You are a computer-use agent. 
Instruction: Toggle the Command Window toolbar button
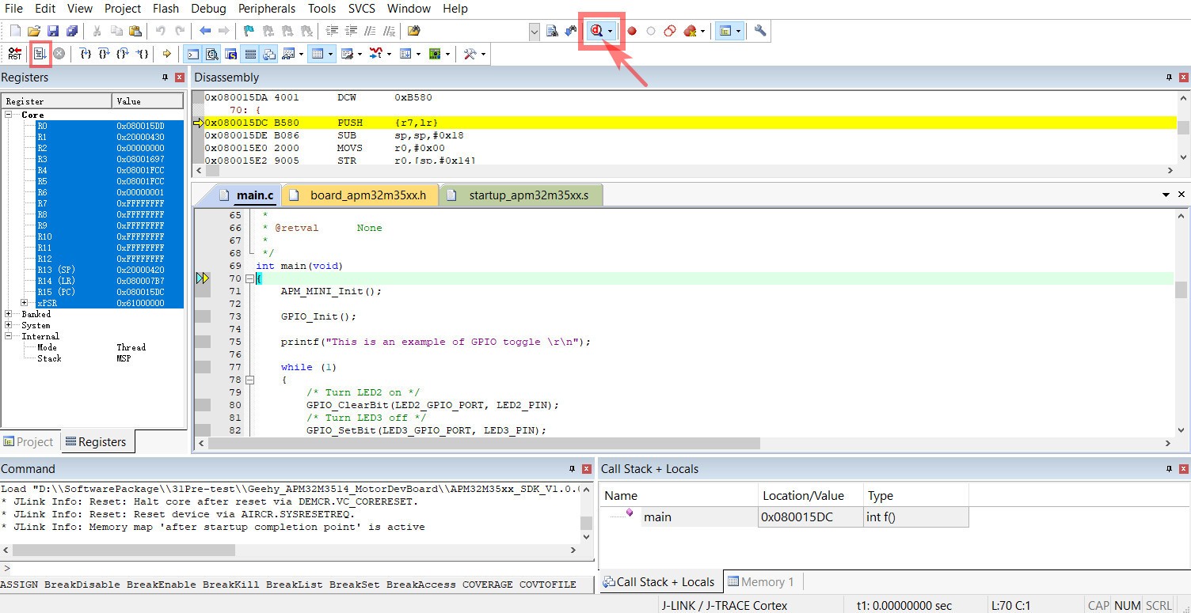point(192,54)
